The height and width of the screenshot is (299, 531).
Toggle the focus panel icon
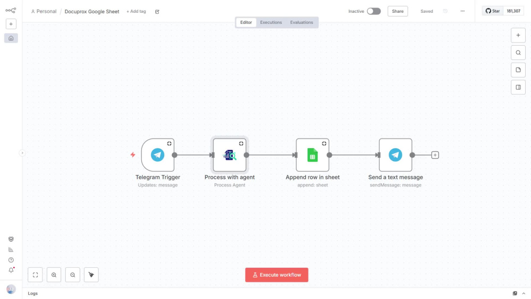click(518, 88)
